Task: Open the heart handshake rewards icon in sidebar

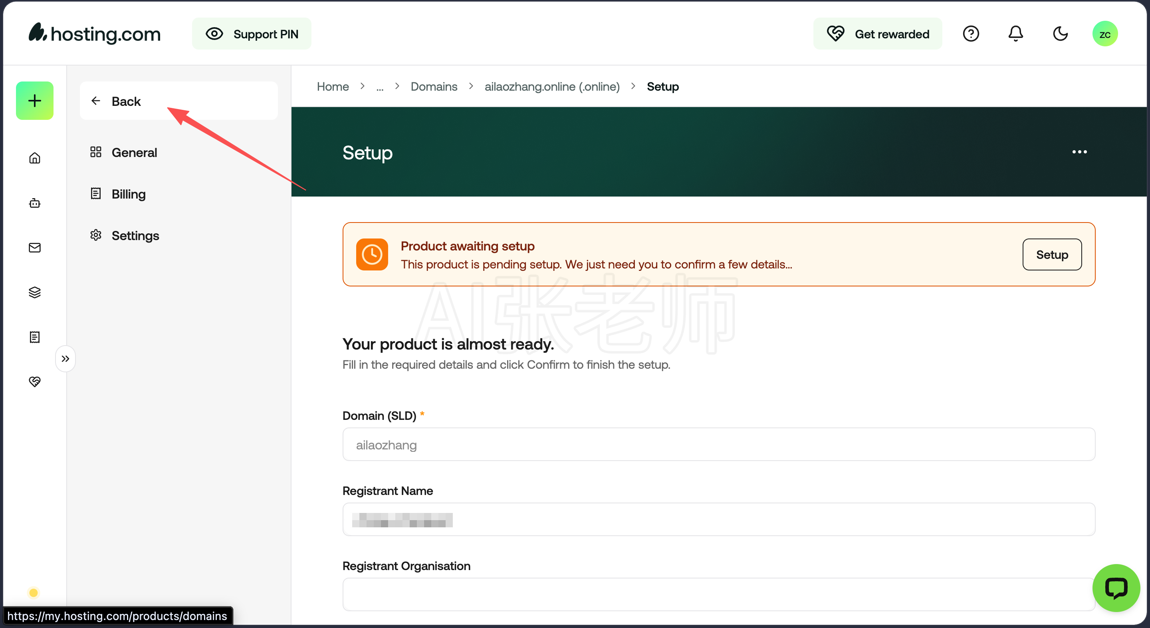Action: click(35, 382)
